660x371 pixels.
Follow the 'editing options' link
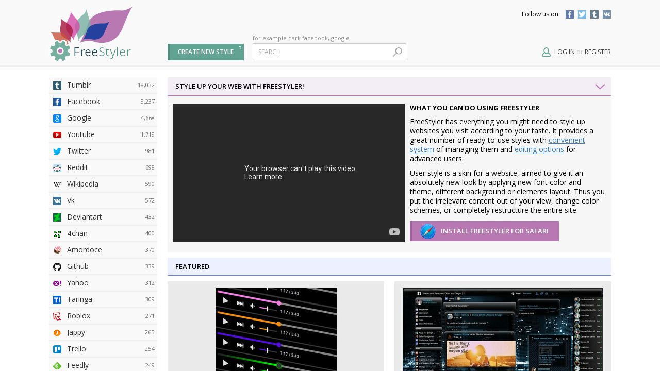[538, 149]
